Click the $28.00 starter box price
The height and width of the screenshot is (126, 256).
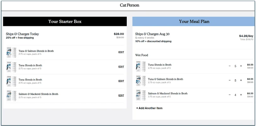click(x=119, y=34)
